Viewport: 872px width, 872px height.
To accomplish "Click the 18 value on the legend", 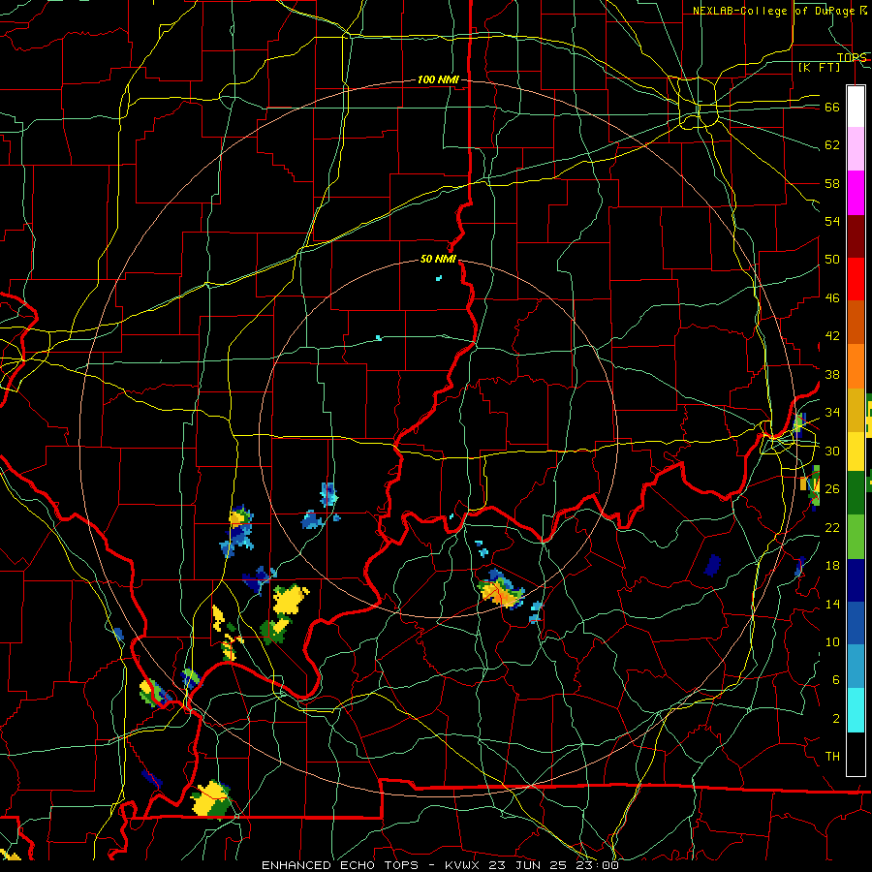I will click(x=832, y=566).
